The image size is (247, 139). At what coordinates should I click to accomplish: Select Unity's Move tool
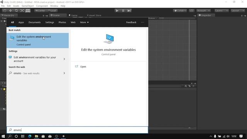10,10
